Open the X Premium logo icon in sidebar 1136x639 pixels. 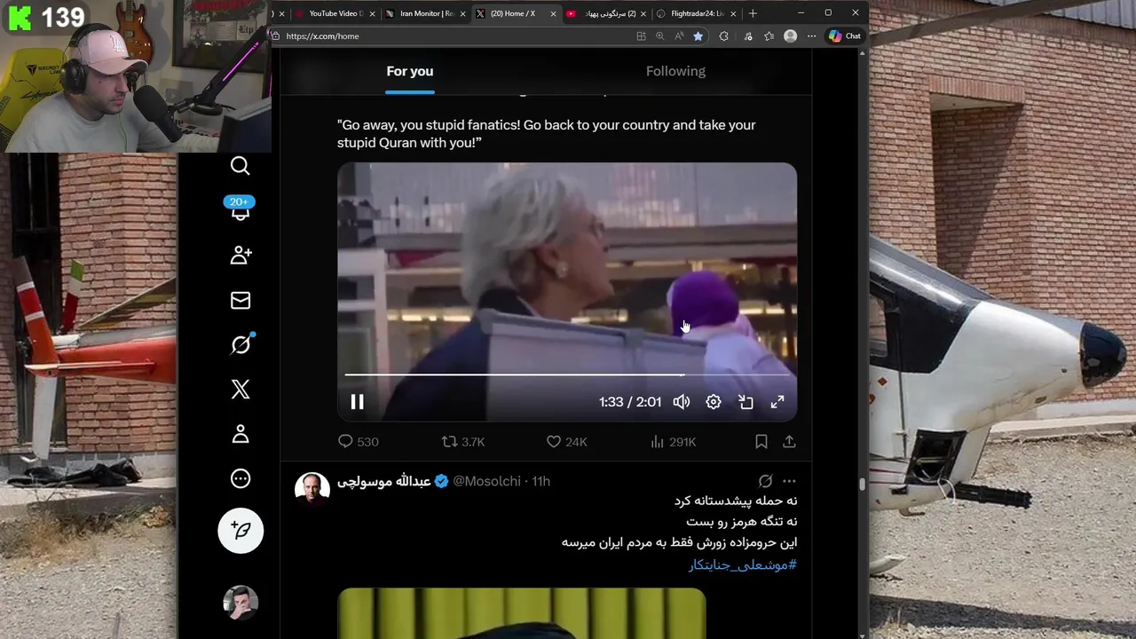[x=241, y=389]
